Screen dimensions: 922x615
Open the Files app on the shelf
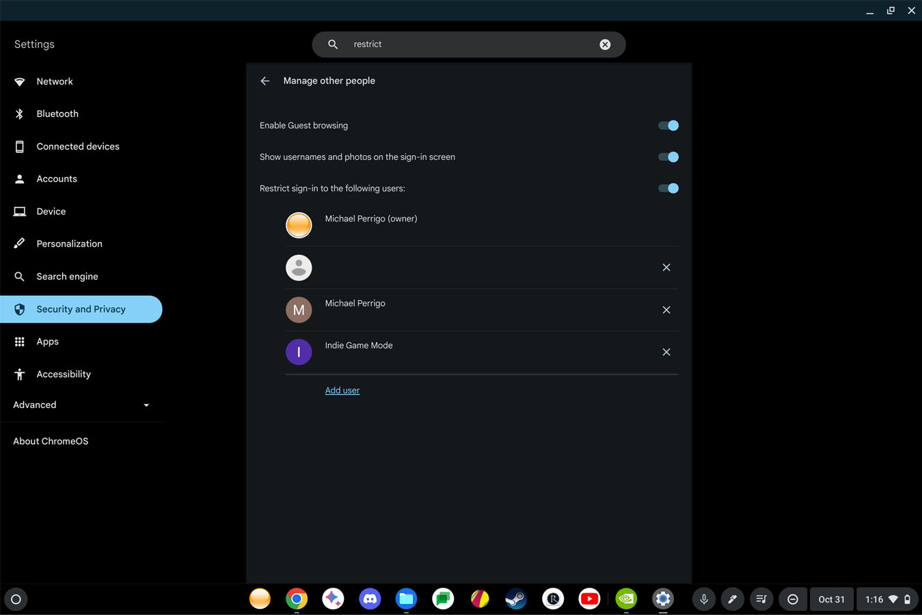[406, 599]
